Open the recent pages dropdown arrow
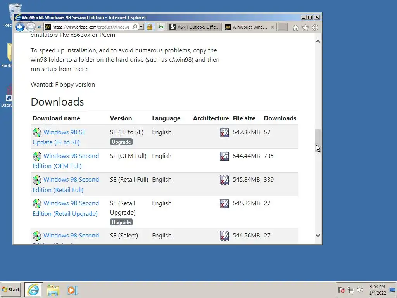397x298 pixels. [39, 27]
